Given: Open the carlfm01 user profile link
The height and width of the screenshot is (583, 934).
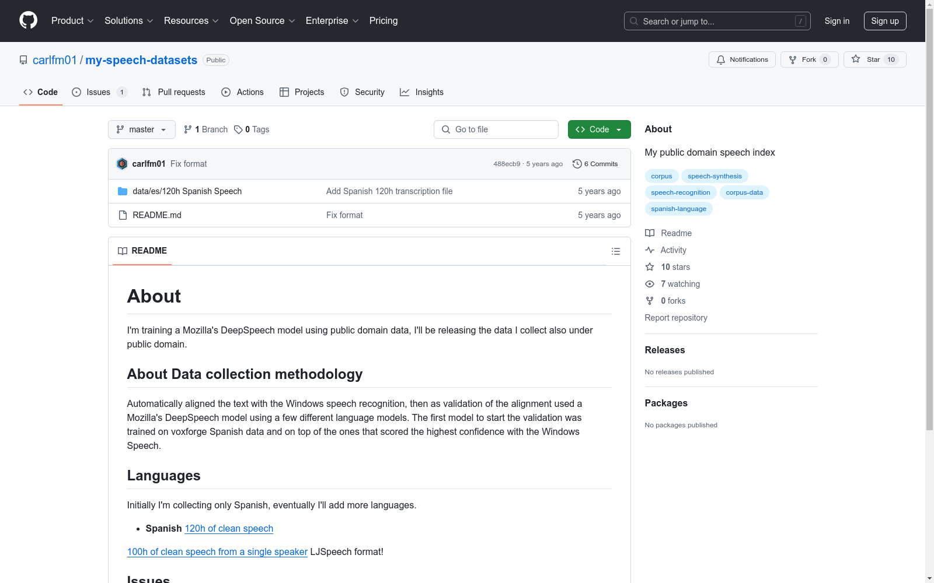Looking at the screenshot, I should click(55, 60).
